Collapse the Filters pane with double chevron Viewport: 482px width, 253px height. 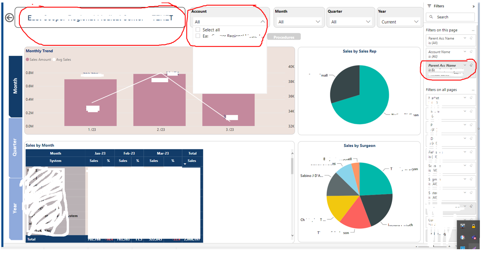pos(474,6)
